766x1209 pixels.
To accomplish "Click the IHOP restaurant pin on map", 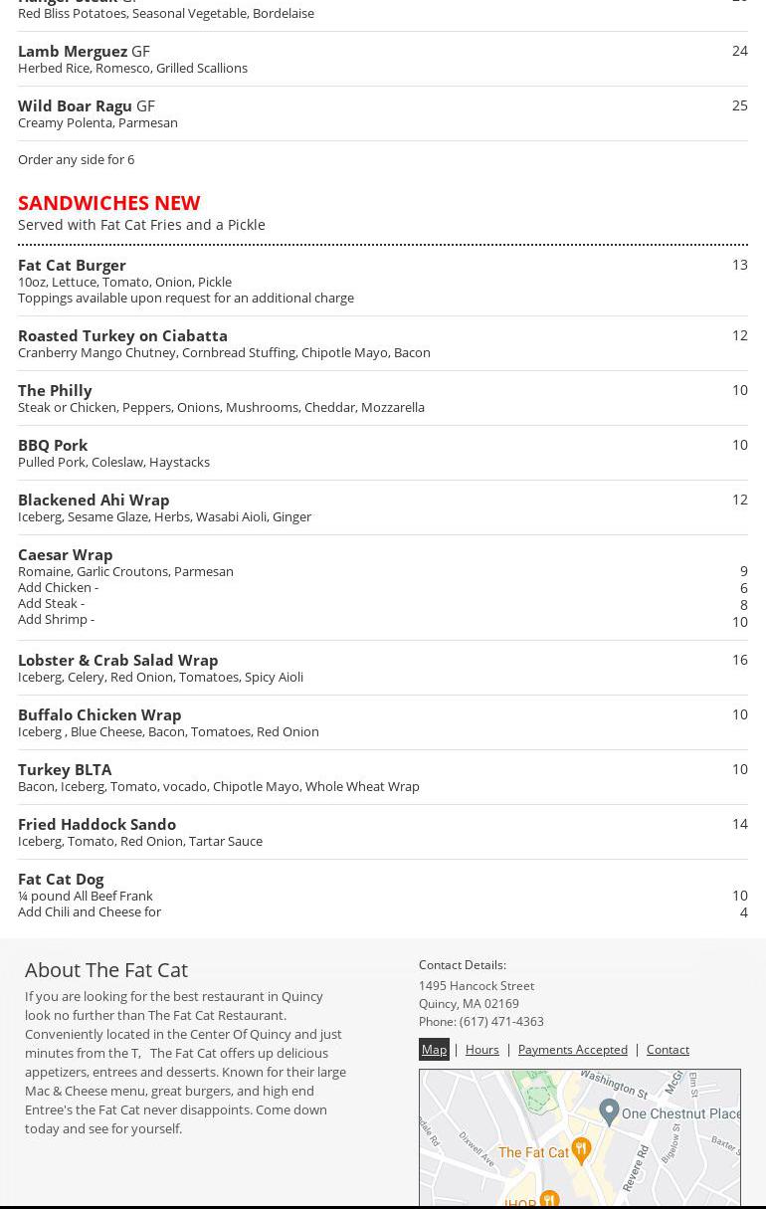I will pos(548,1200).
